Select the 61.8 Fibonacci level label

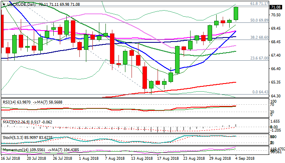tap(259, 3)
